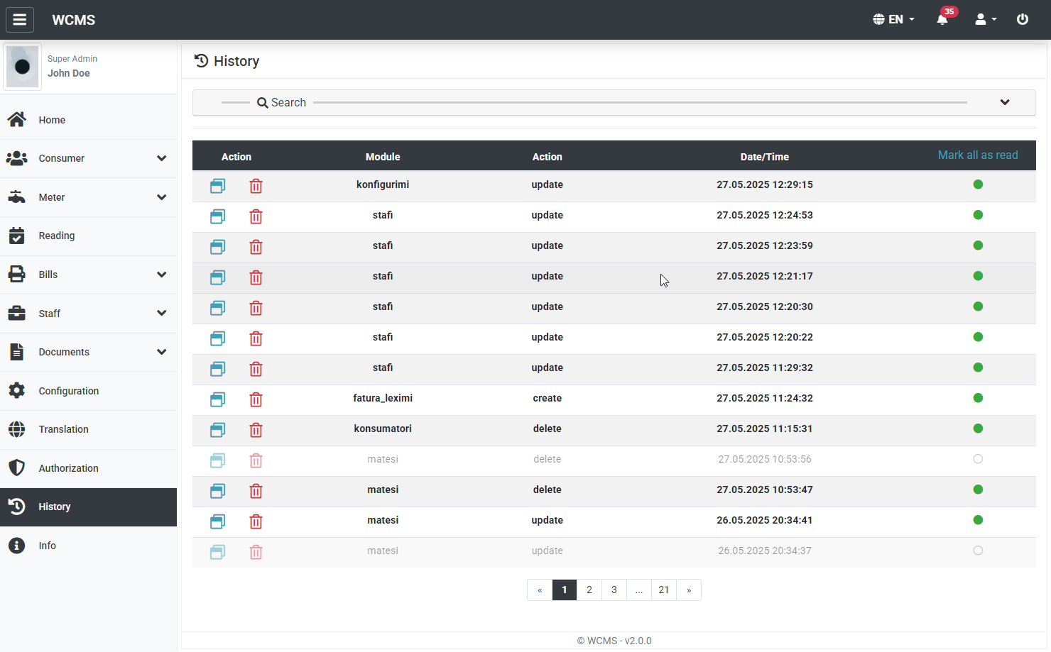Expand the search panel chevron

point(1005,102)
